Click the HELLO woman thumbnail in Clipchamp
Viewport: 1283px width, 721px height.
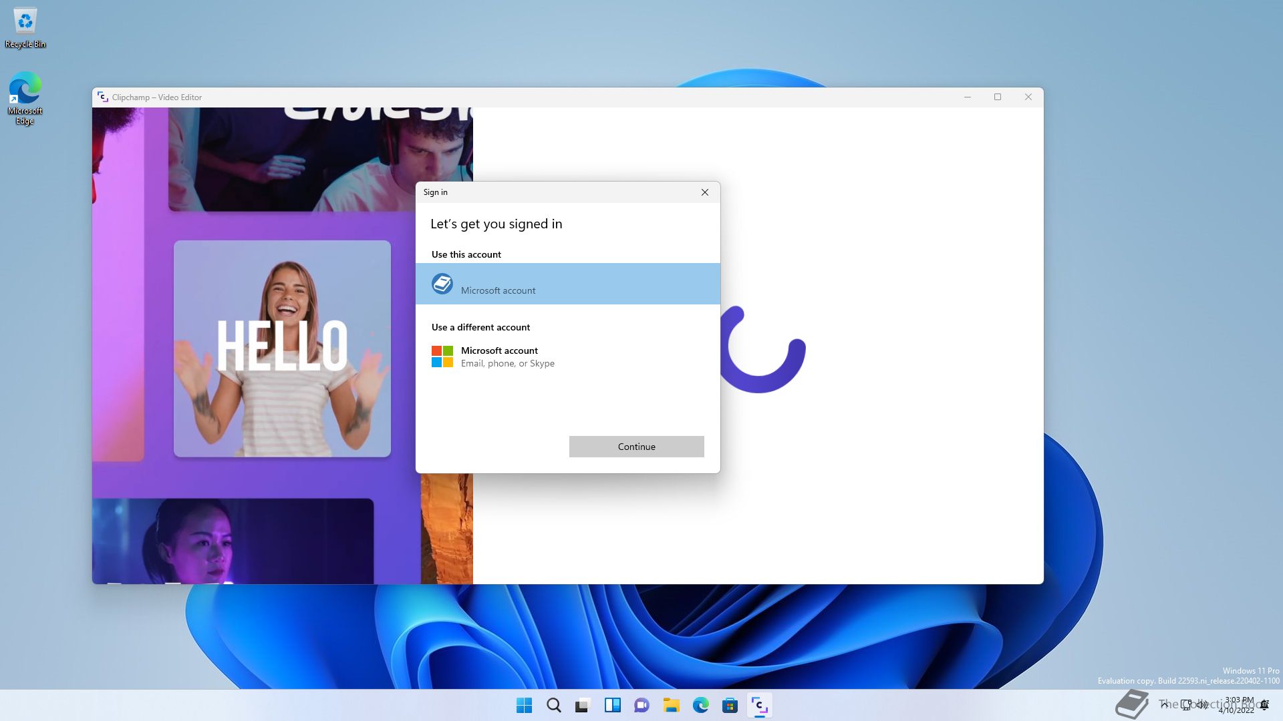tap(282, 348)
